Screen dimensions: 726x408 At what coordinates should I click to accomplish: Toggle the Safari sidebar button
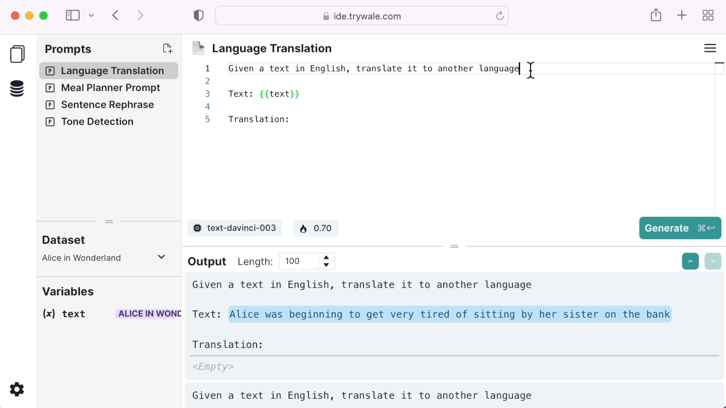pos(73,15)
